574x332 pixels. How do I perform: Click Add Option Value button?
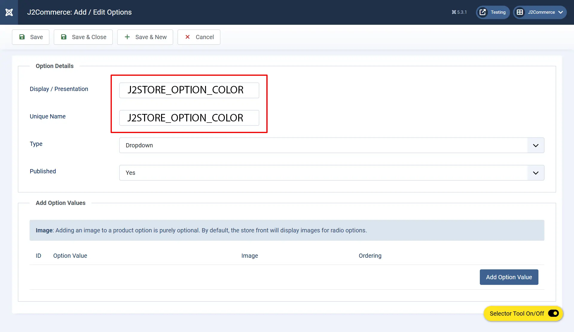[x=509, y=277]
